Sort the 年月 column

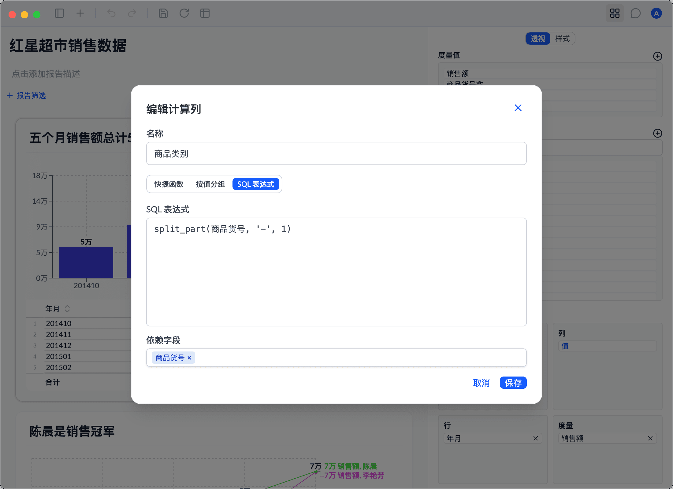coord(67,309)
